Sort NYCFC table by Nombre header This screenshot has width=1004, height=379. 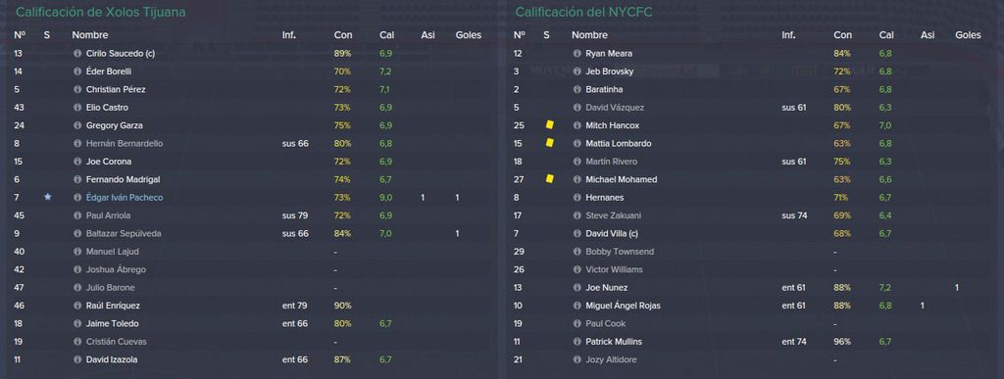point(589,35)
